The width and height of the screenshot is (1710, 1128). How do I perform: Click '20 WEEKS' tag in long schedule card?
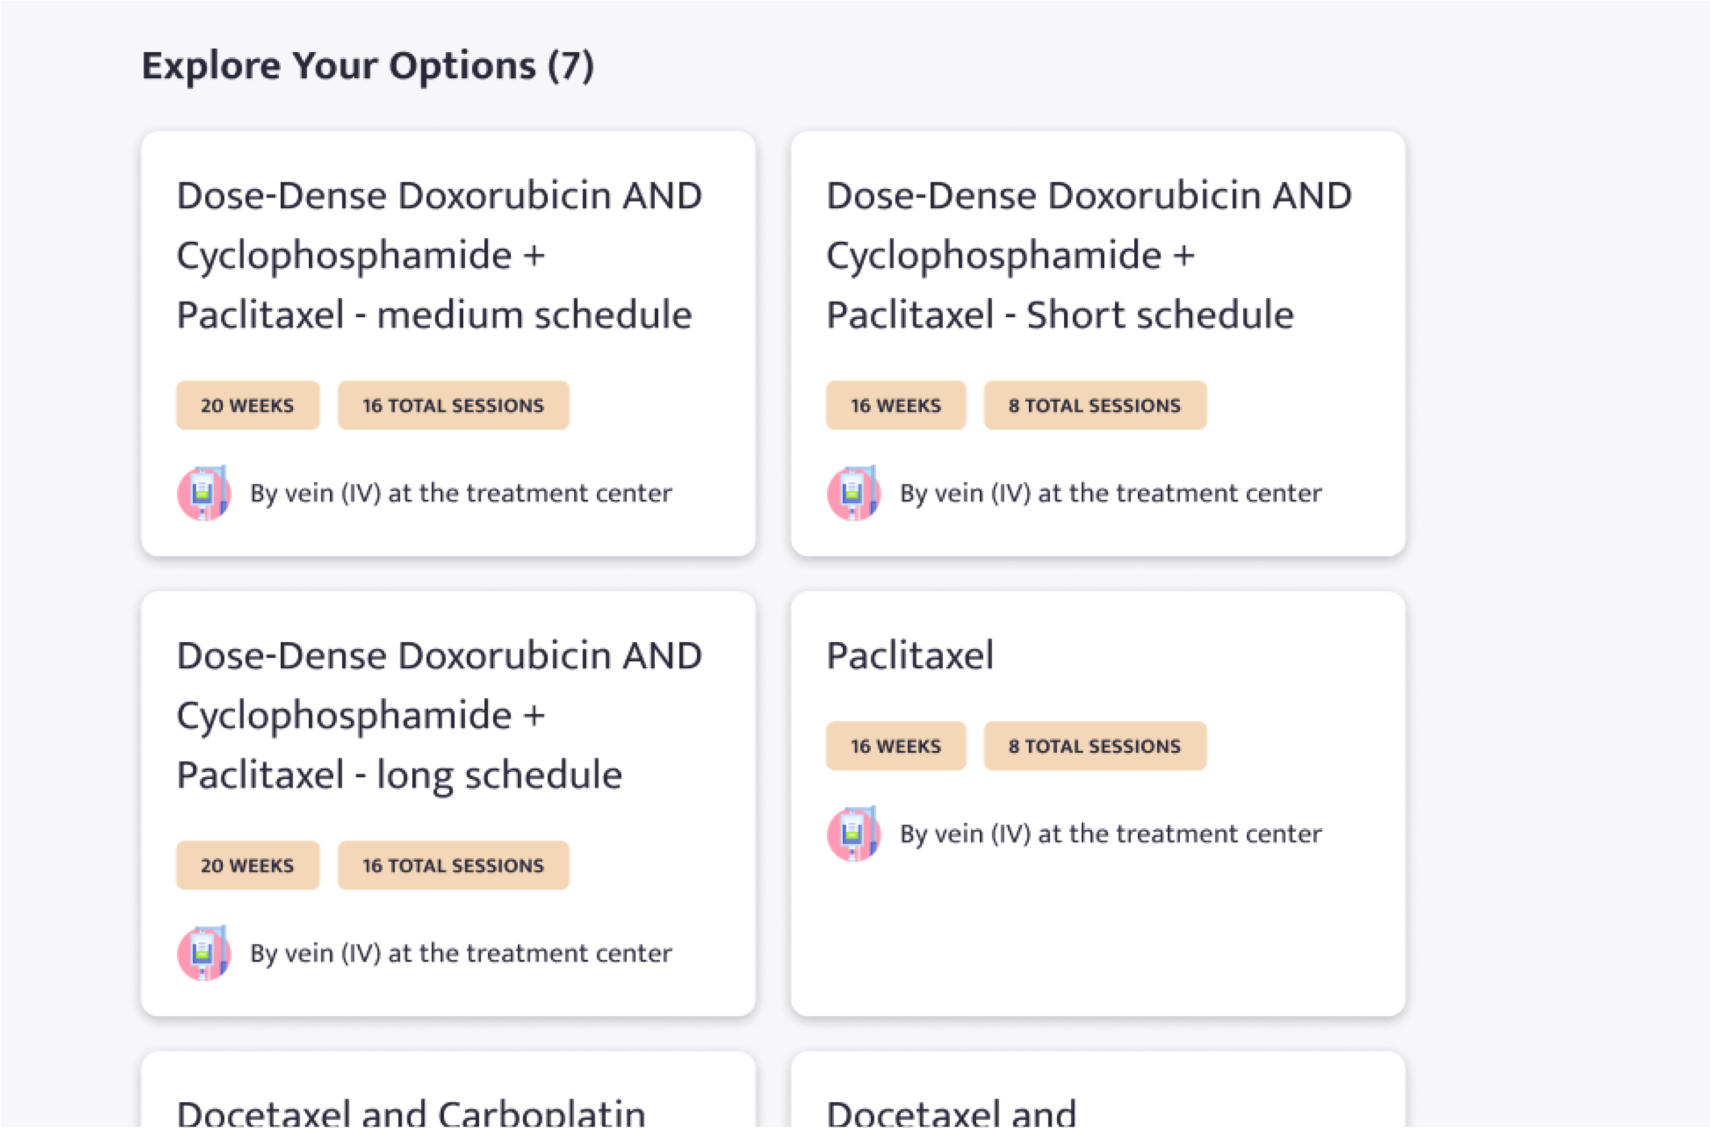click(x=247, y=865)
